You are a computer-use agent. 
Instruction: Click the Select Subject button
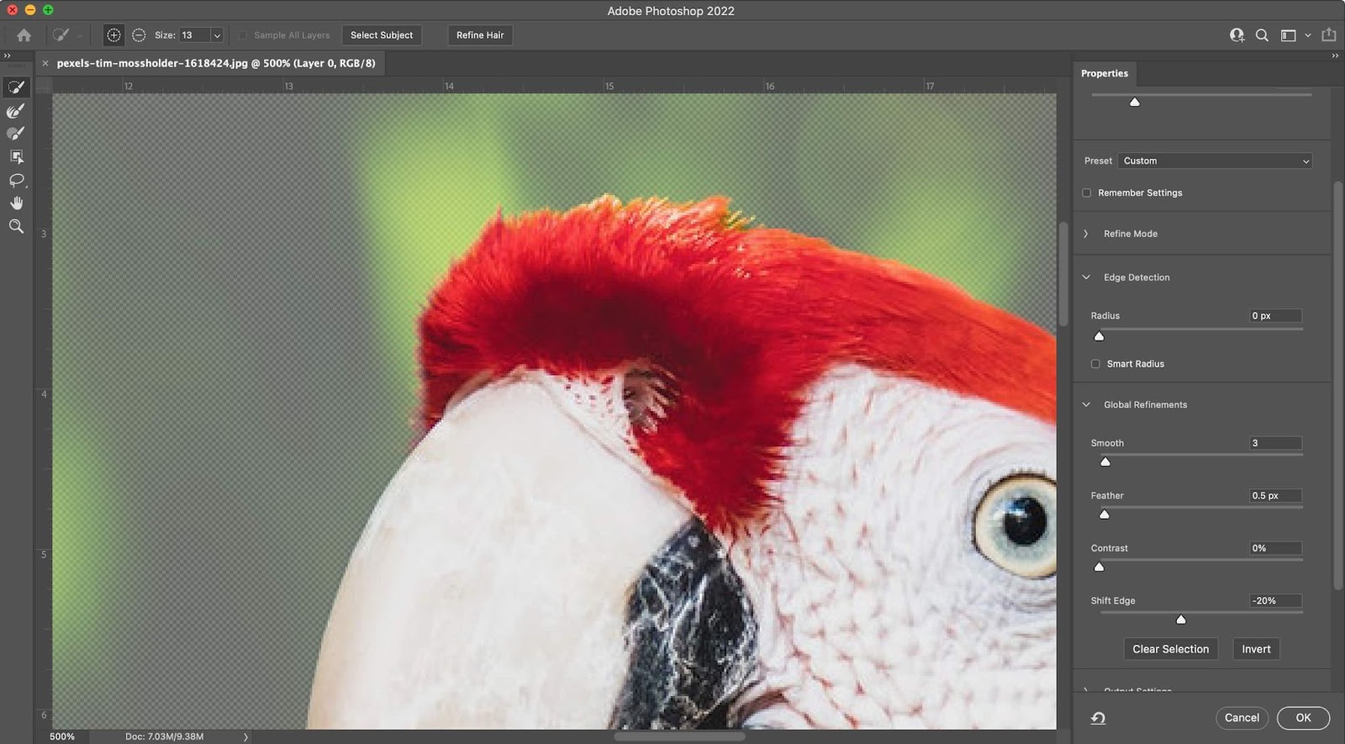coord(382,35)
